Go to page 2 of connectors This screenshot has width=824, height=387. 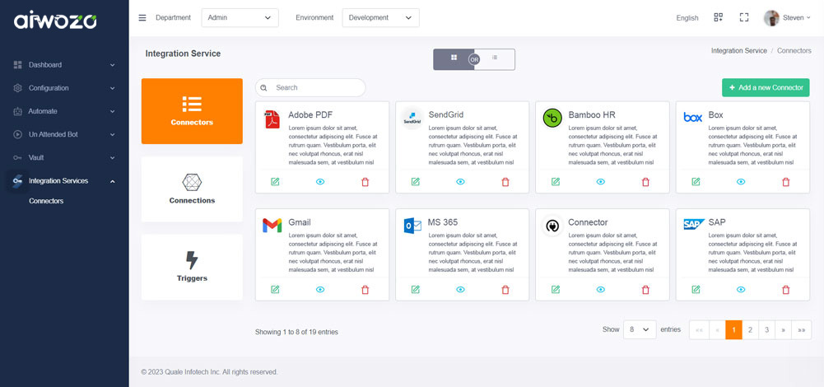pyautogui.click(x=750, y=329)
